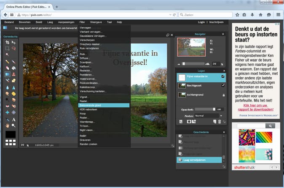
Task: Add a layer mask in Lagen panel
Action: [x=189, y=122]
